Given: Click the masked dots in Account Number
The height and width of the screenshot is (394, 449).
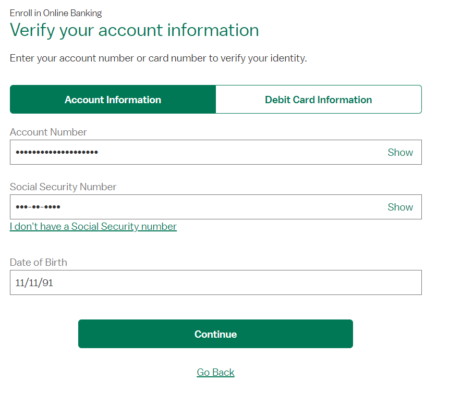Looking at the screenshot, I should click(57, 152).
